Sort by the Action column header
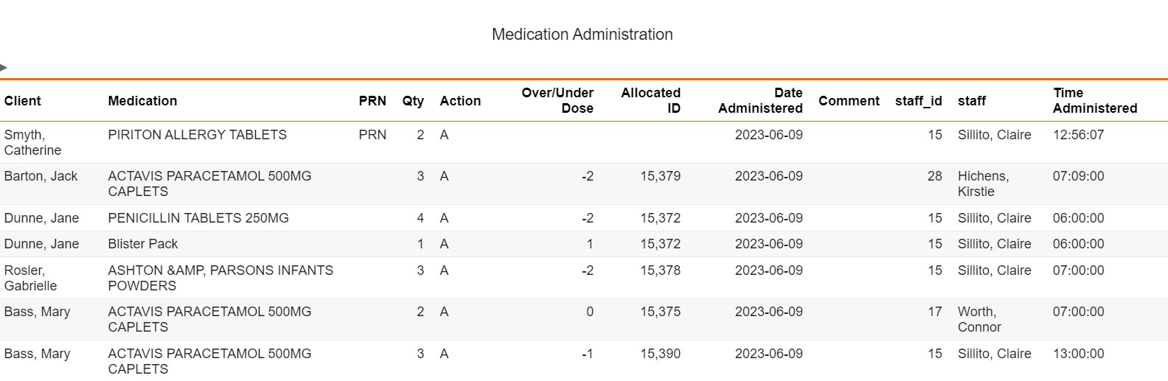Image resolution: width=1168 pixels, height=381 pixels. coord(460,101)
